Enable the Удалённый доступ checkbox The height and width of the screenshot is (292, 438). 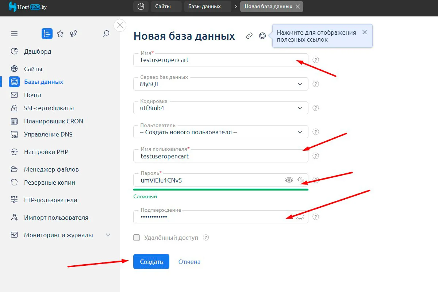(x=137, y=238)
